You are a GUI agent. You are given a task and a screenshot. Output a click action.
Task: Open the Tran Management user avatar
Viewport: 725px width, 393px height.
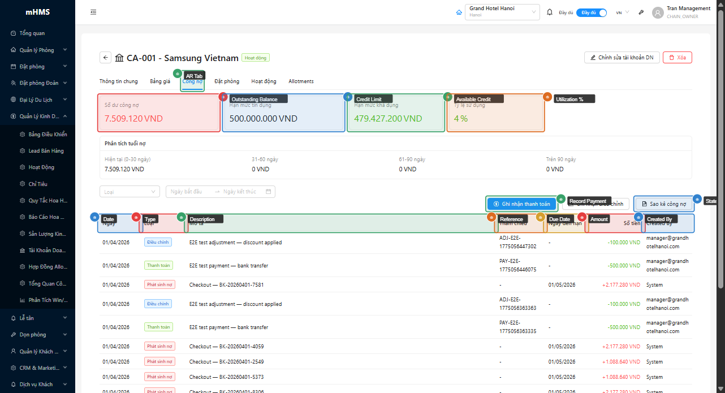point(657,12)
